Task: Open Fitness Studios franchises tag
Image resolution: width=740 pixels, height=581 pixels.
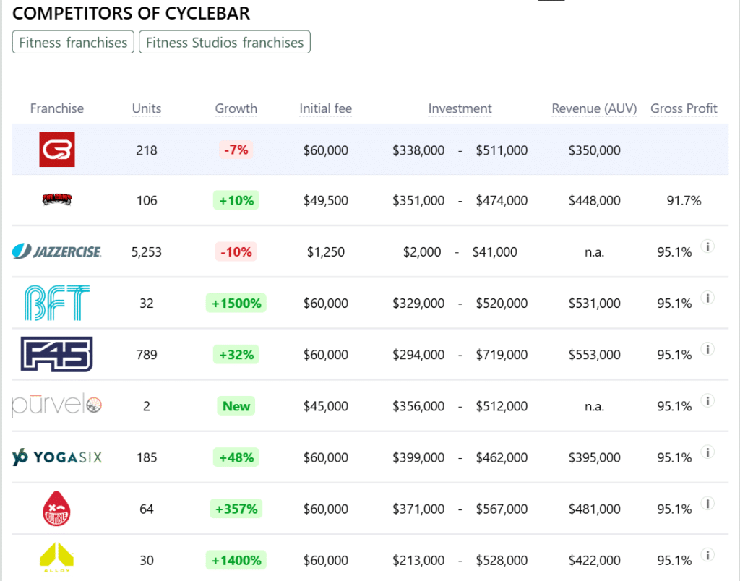Action: tap(225, 42)
